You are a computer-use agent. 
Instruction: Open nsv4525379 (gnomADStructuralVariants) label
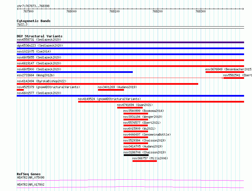(x=48, y=87)
